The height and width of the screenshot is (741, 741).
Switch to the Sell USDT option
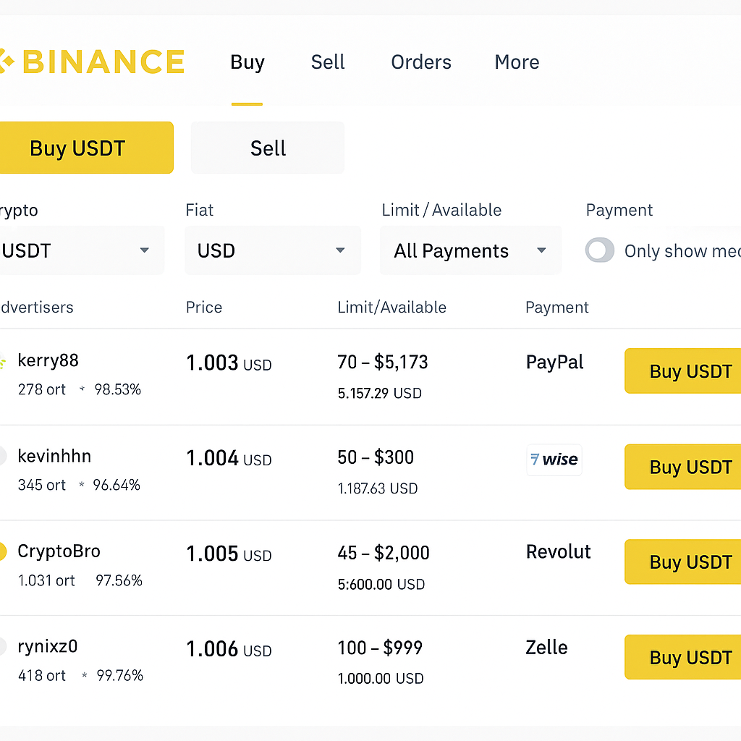pyautogui.click(x=267, y=148)
